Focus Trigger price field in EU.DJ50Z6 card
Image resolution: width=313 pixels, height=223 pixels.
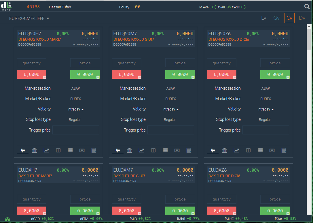tap(266, 130)
